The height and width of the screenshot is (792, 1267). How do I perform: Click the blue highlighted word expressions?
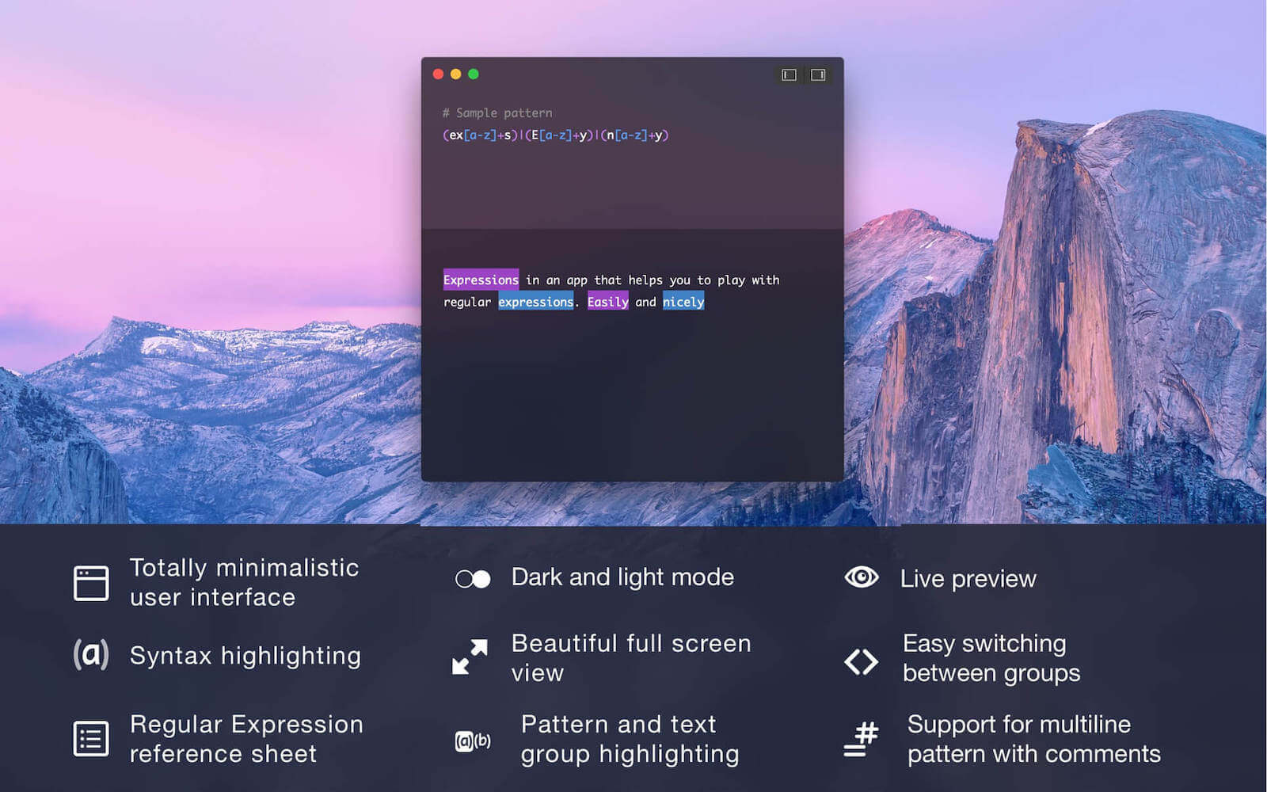(535, 302)
